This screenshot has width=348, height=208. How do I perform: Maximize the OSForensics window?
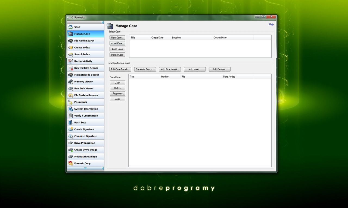pyautogui.click(x=263, y=17)
